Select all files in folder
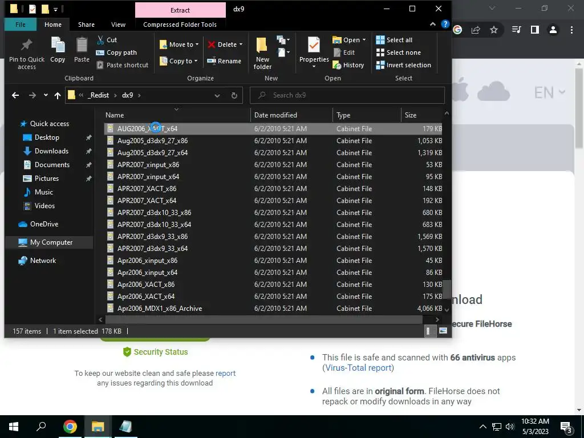The width and height of the screenshot is (584, 438). 394,40
